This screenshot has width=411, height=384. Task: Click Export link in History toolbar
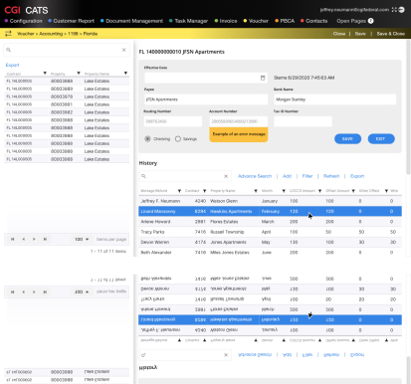357,176
